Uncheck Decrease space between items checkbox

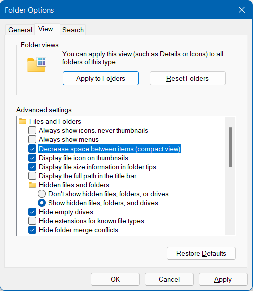tap(32, 149)
